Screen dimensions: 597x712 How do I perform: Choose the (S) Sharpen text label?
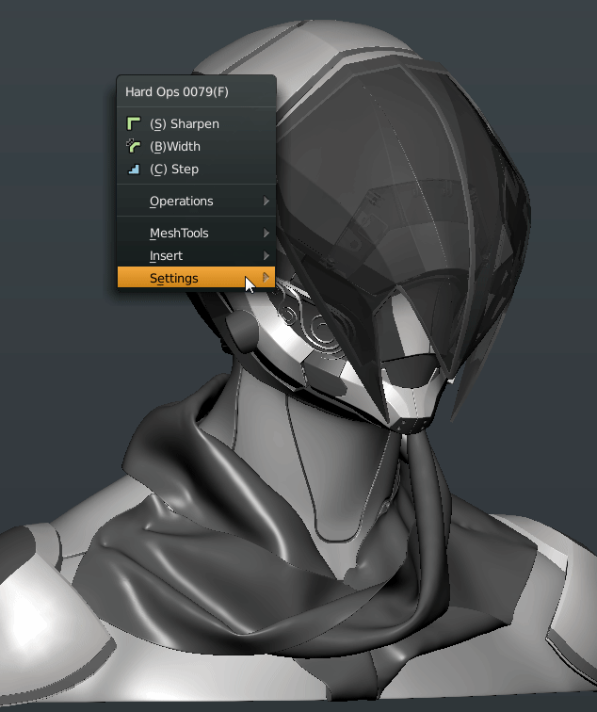pyautogui.click(x=184, y=123)
